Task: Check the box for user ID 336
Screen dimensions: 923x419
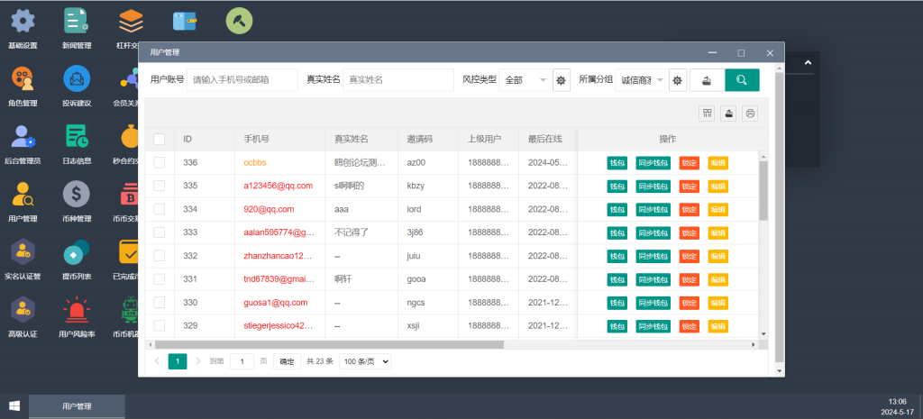Action: point(159,162)
